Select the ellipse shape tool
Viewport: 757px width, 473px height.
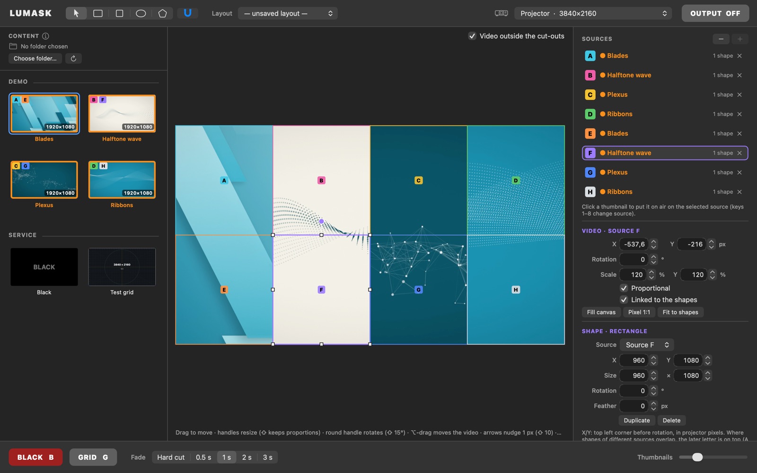(141, 13)
